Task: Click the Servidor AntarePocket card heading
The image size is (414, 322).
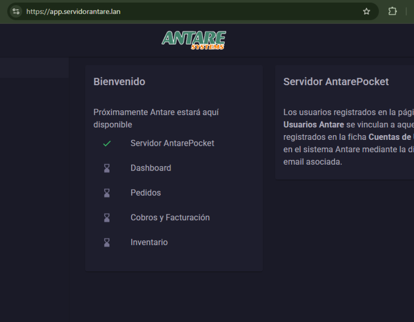Action: click(x=336, y=82)
